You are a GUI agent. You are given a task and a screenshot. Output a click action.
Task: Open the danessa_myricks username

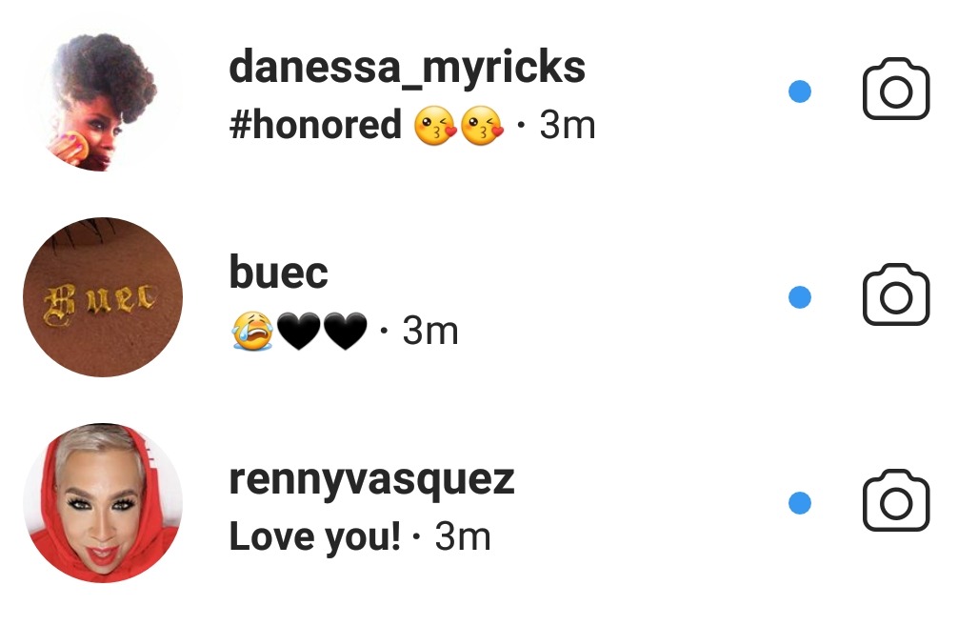pos(407,68)
